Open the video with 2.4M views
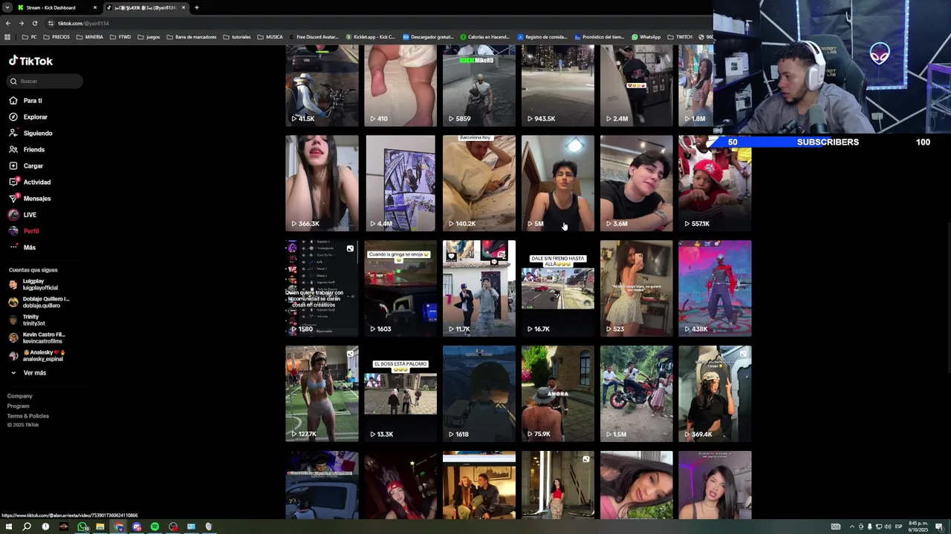Viewport: 951px width, 534px height. 636,85
